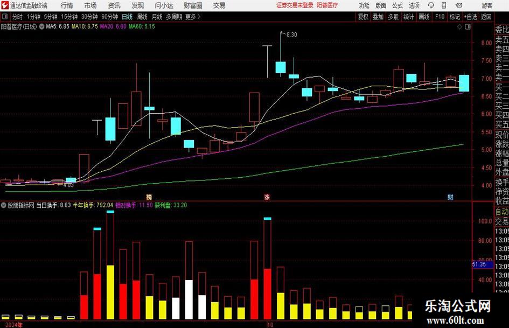The height and width of the screenshot is (328, 509).
Task: Add stock with +自选 button
Action: [470, 17]
